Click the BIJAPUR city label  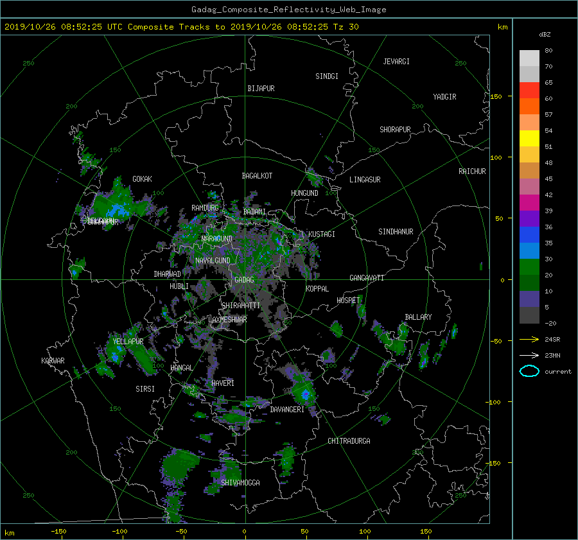click(x=261, y=89)
